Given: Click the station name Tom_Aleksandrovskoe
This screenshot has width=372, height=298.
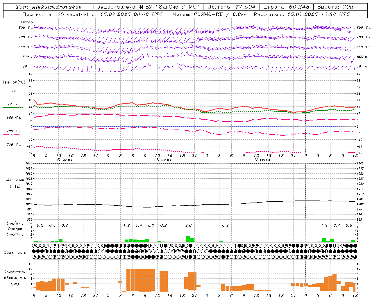Looking at the screenshot, I should (x=49, y=7).
